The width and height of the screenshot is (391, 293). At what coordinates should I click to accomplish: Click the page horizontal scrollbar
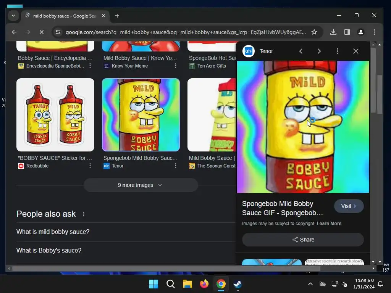coord(166,269)
